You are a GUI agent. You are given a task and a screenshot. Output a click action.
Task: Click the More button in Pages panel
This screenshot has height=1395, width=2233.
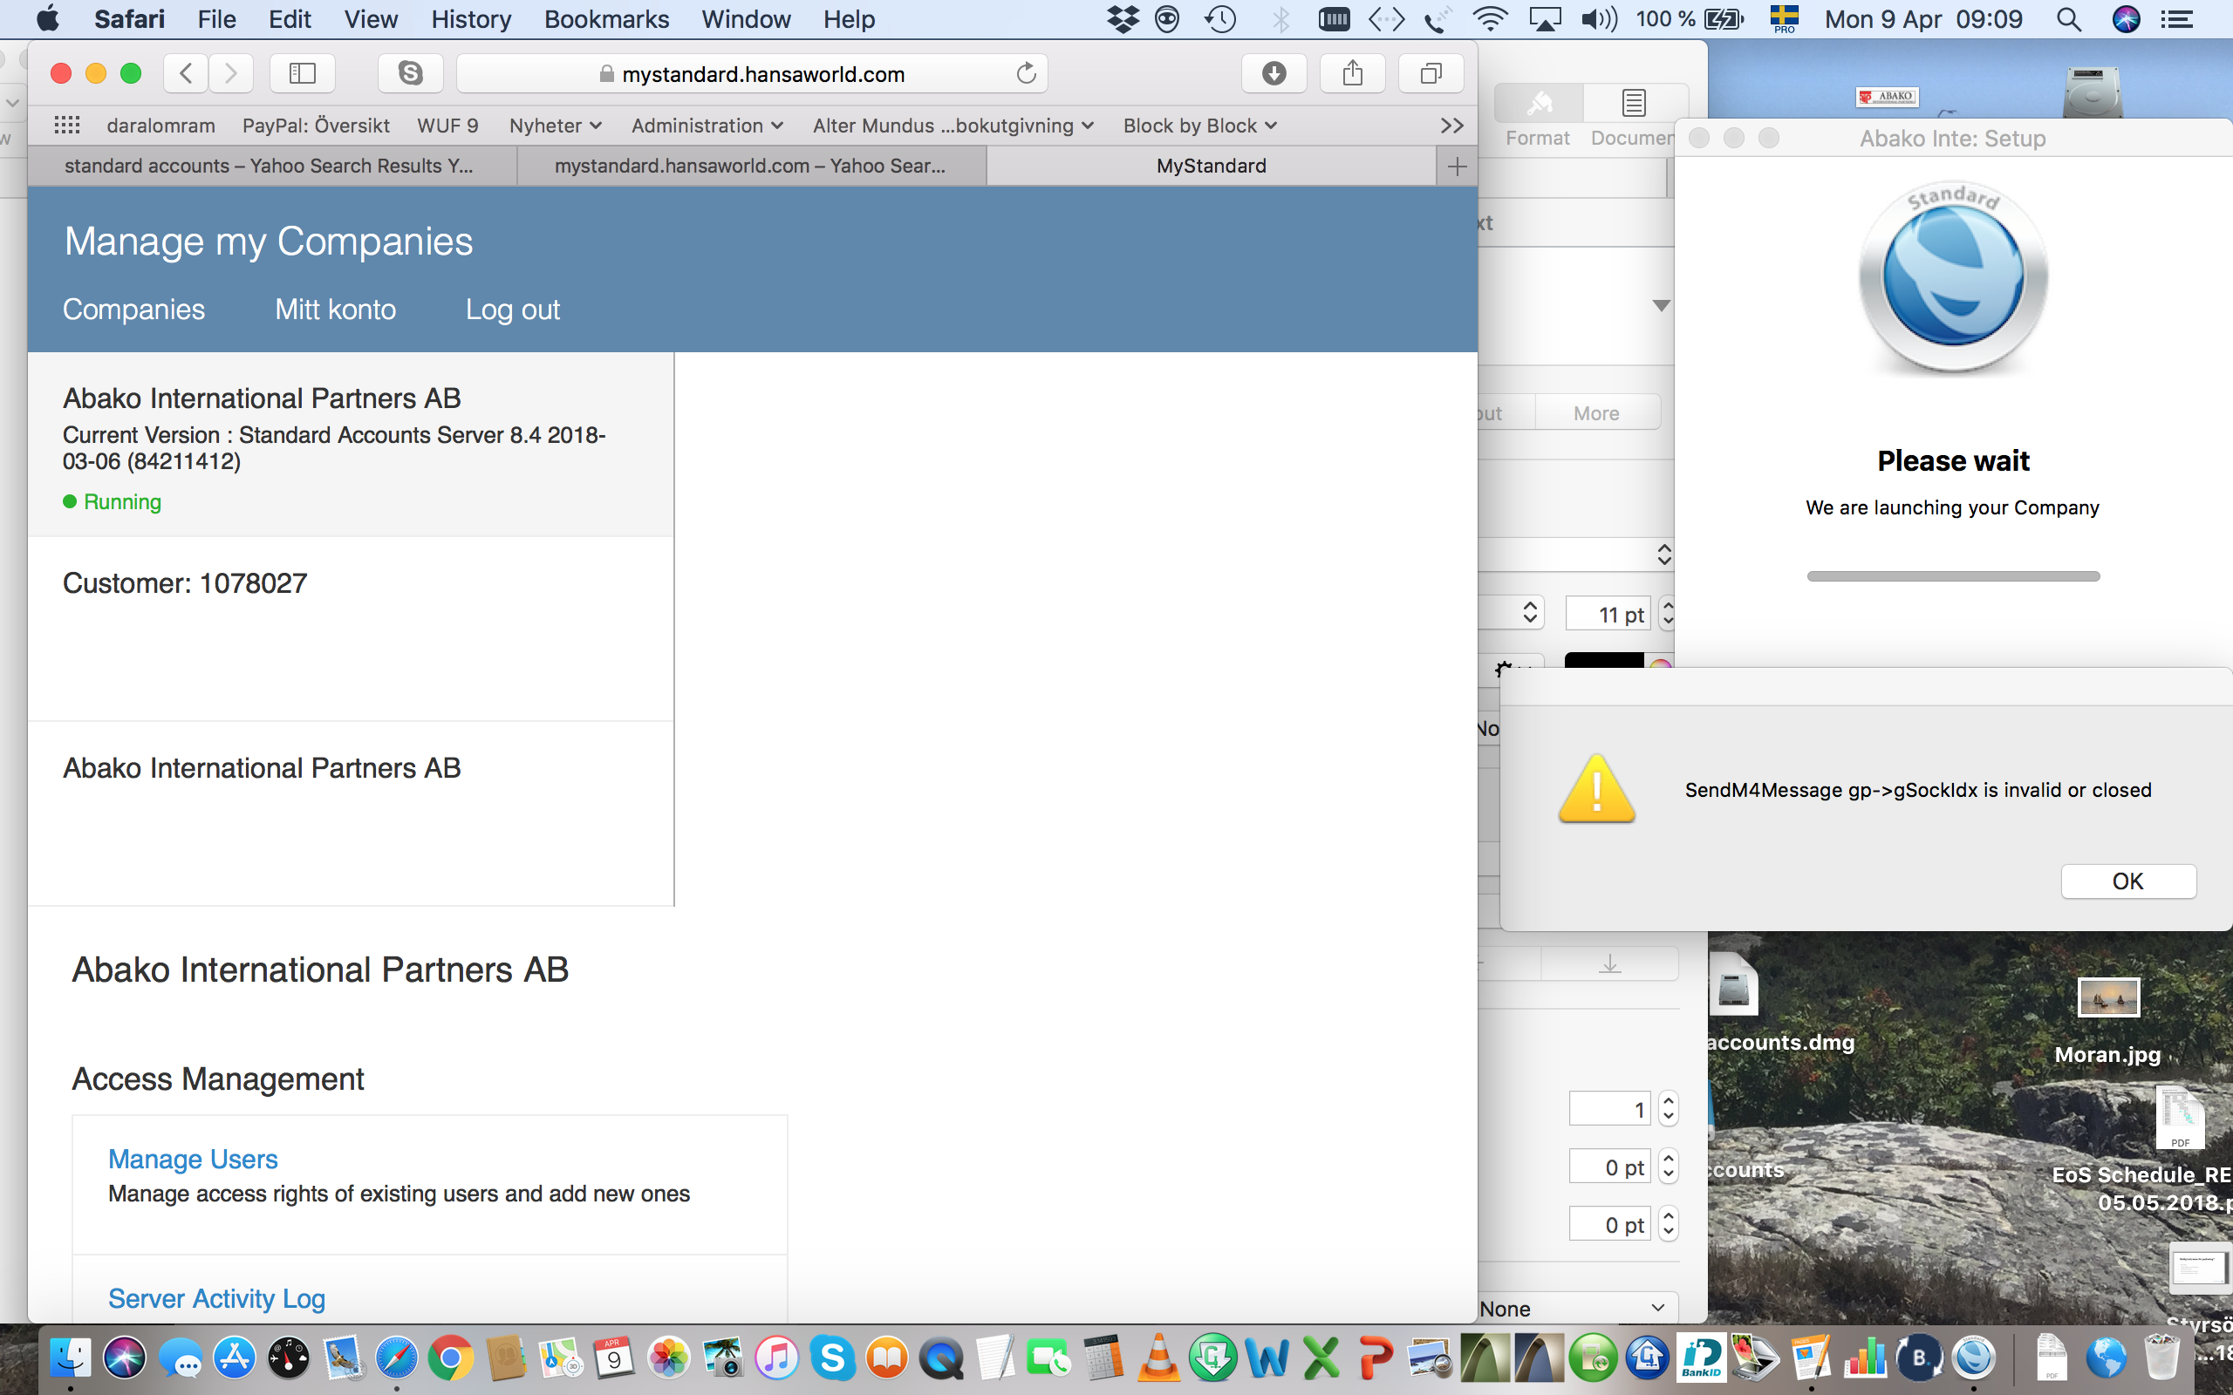pos(1596,413)
